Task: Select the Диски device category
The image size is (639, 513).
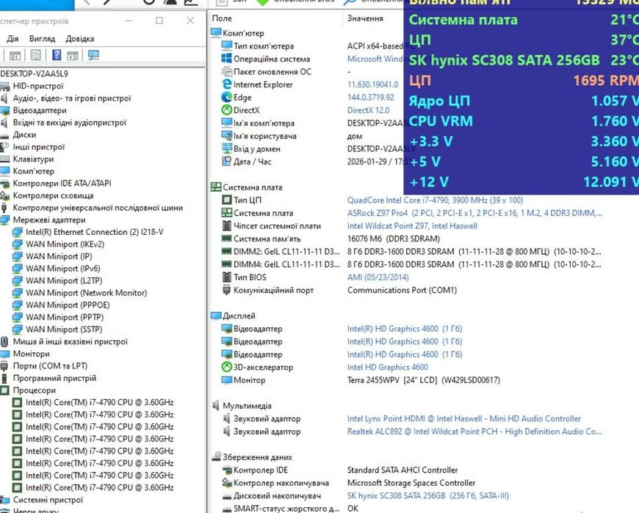Action: (24, 135)
